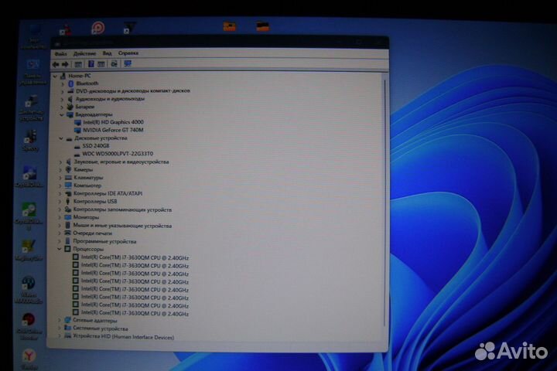Screen dimensions: 557x371
Task: Expand the Сетевые адаптеры category
Action: (60, 320)
